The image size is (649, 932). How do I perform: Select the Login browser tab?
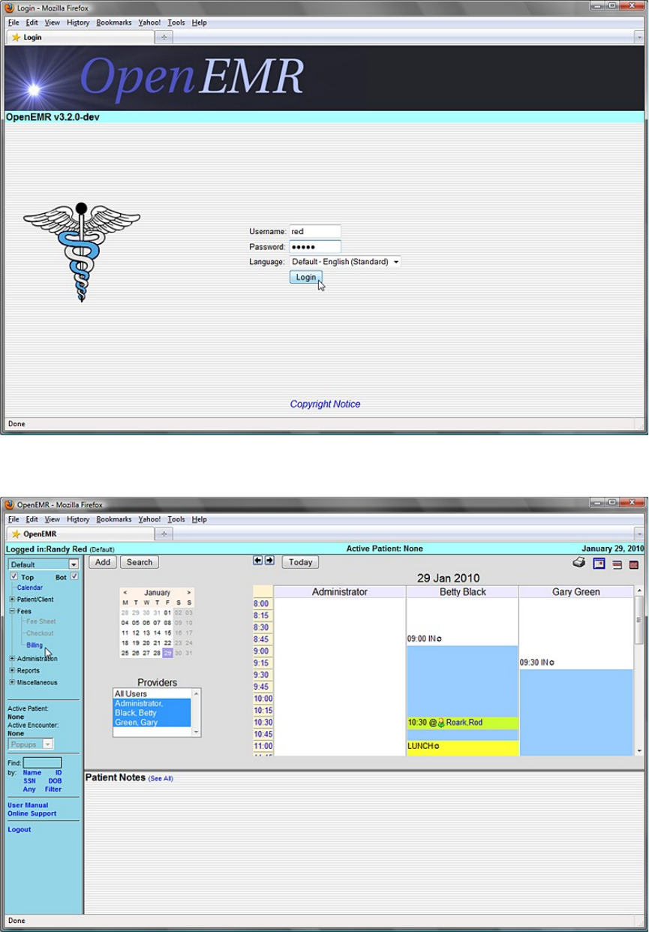(80, 37)
